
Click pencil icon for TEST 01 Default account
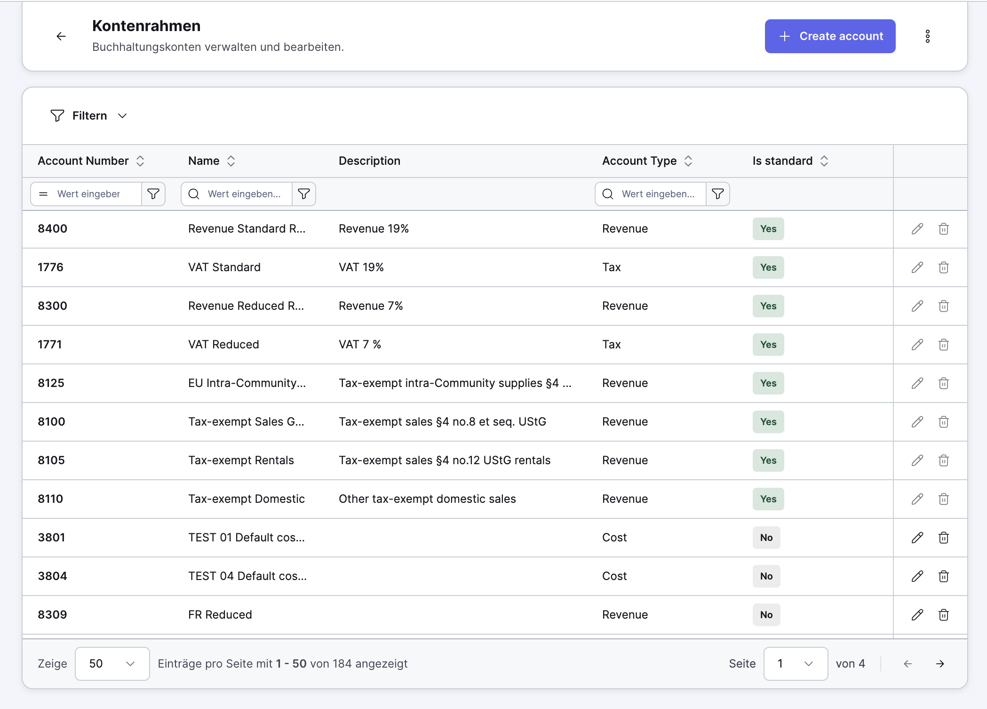point(917,538)
